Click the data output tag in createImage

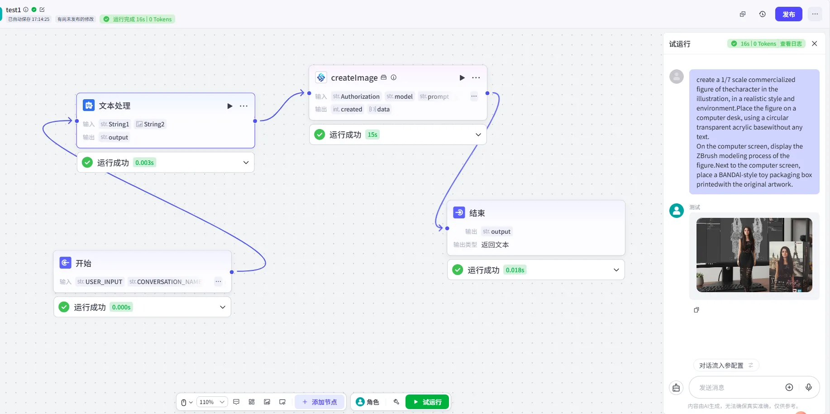tap(379, 109)
